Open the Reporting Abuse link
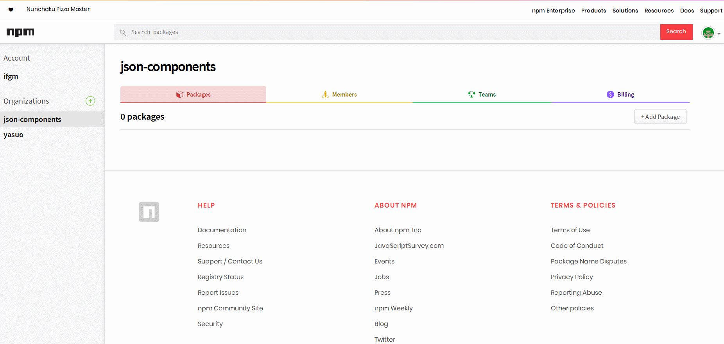 [576, 292]
